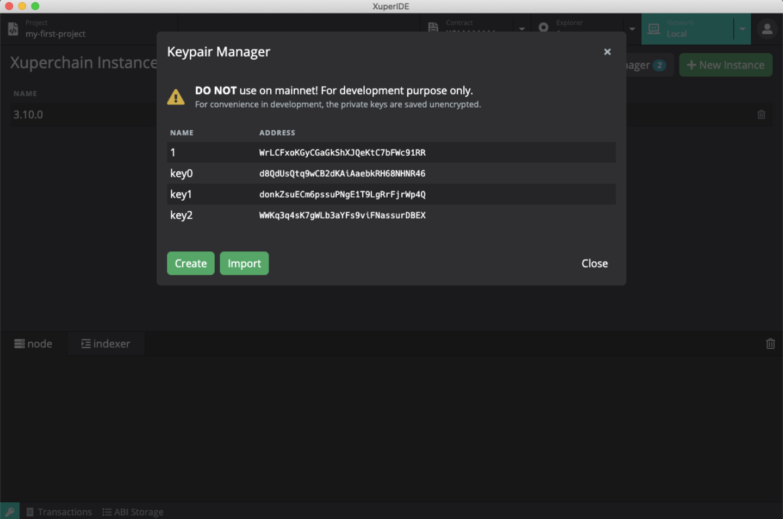
Task: Open the my-first-project Project tab
Action: (89, 29)
